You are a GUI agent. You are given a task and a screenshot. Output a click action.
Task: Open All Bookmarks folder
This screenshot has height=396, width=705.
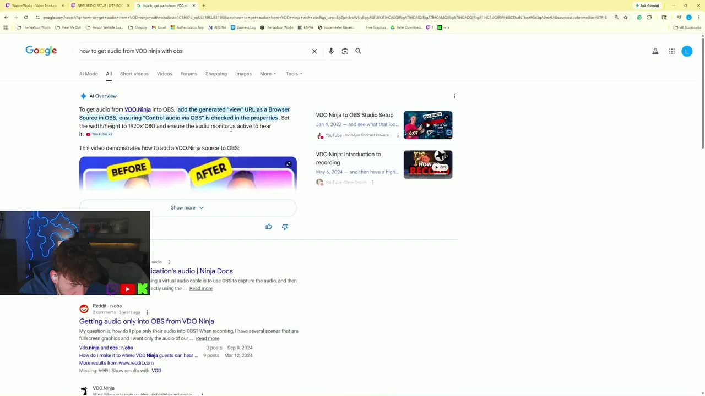coord(687,28)
